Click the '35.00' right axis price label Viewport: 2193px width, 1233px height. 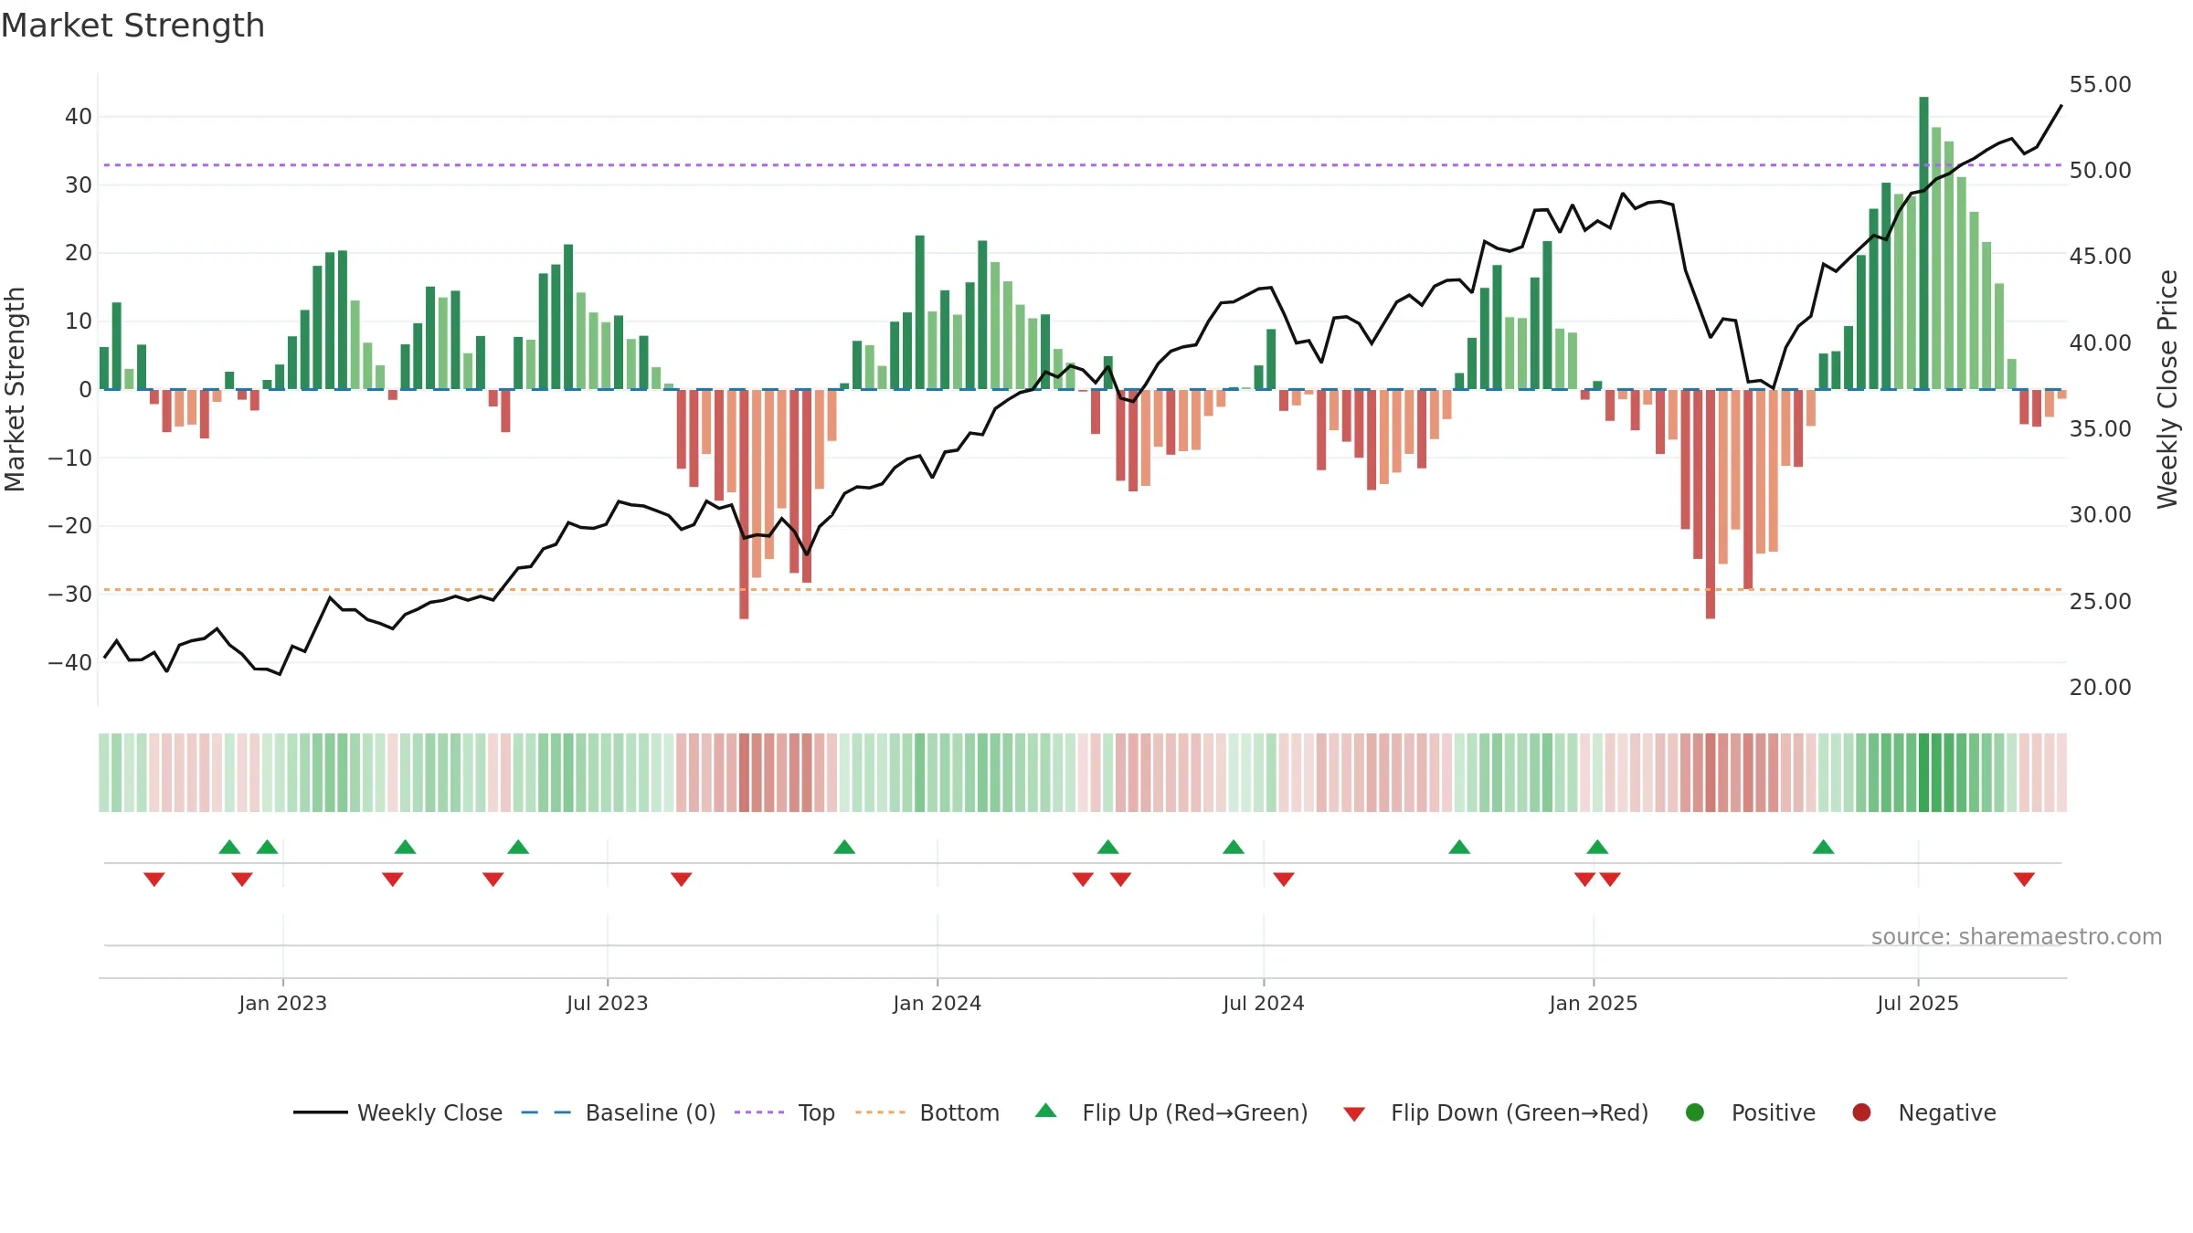(2100, 428)
